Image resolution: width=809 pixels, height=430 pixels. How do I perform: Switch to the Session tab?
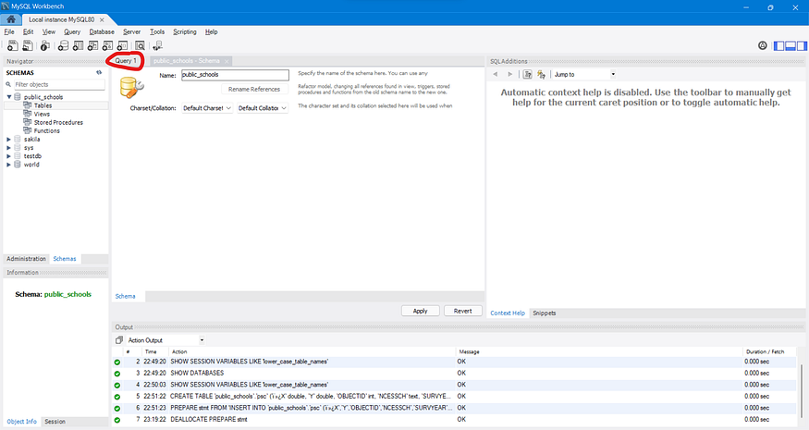(55, 422)
